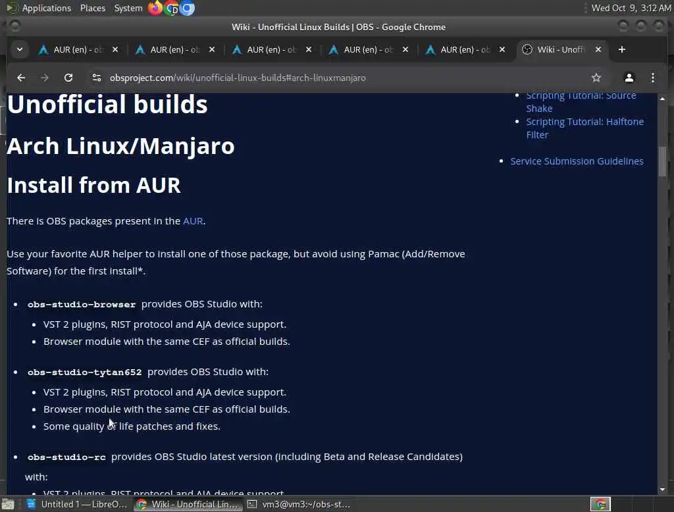Close the first AUR (en) tab
This screenshot has width=674, height=512.
point(115,49)
